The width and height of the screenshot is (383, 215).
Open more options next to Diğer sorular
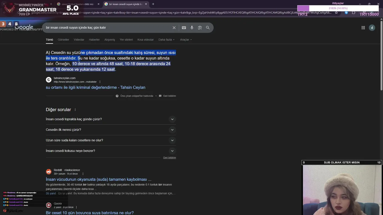(75, 110)
